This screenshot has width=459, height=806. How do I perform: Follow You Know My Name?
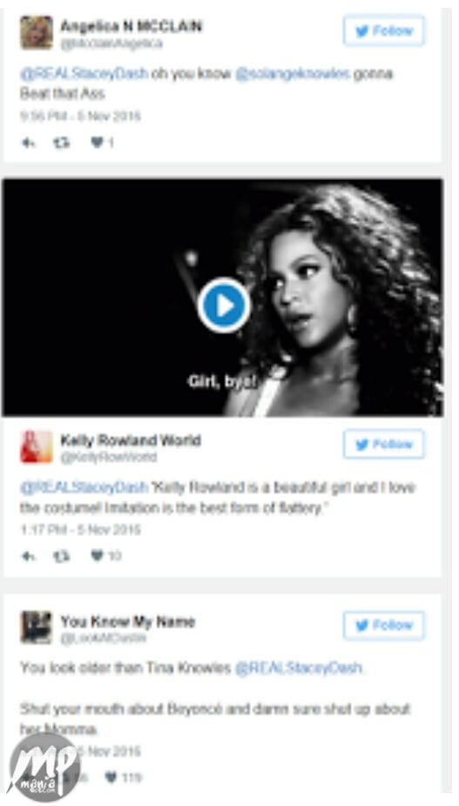(384, 626)
